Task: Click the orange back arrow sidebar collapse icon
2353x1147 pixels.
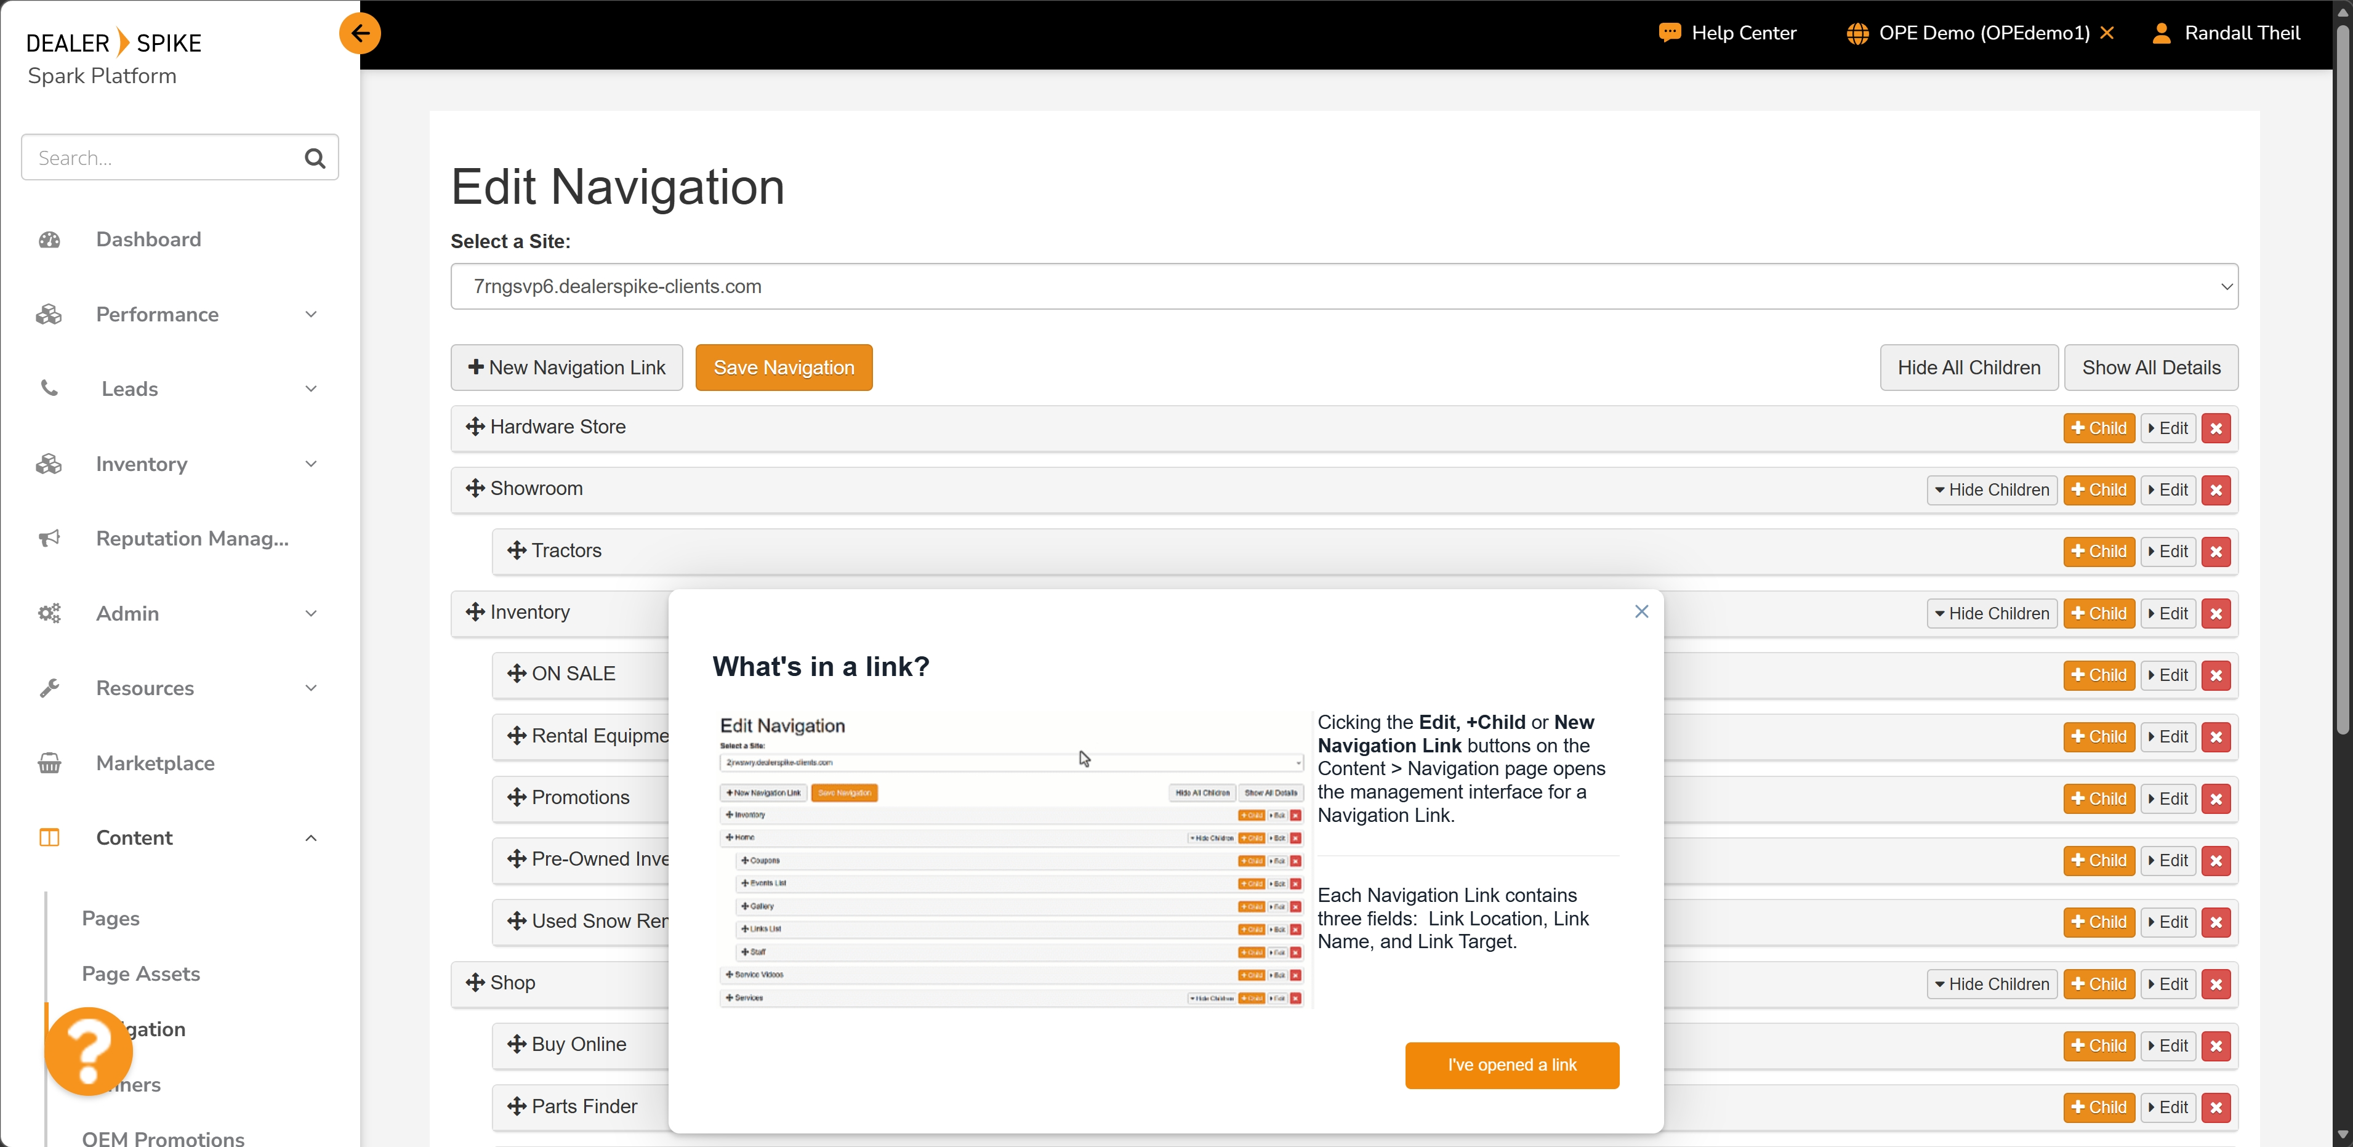Action: tap(360, 34)
